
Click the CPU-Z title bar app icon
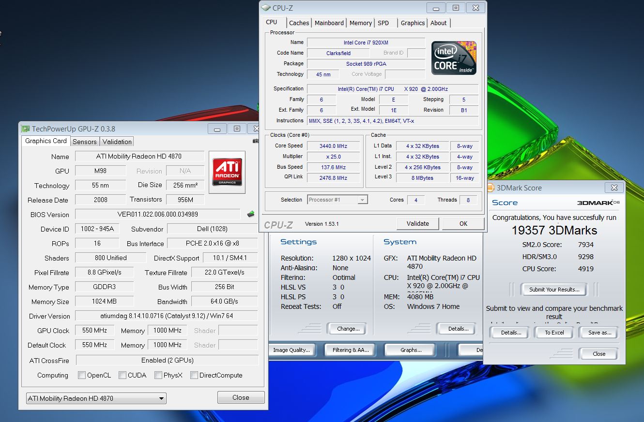click(x=266, y=8)
